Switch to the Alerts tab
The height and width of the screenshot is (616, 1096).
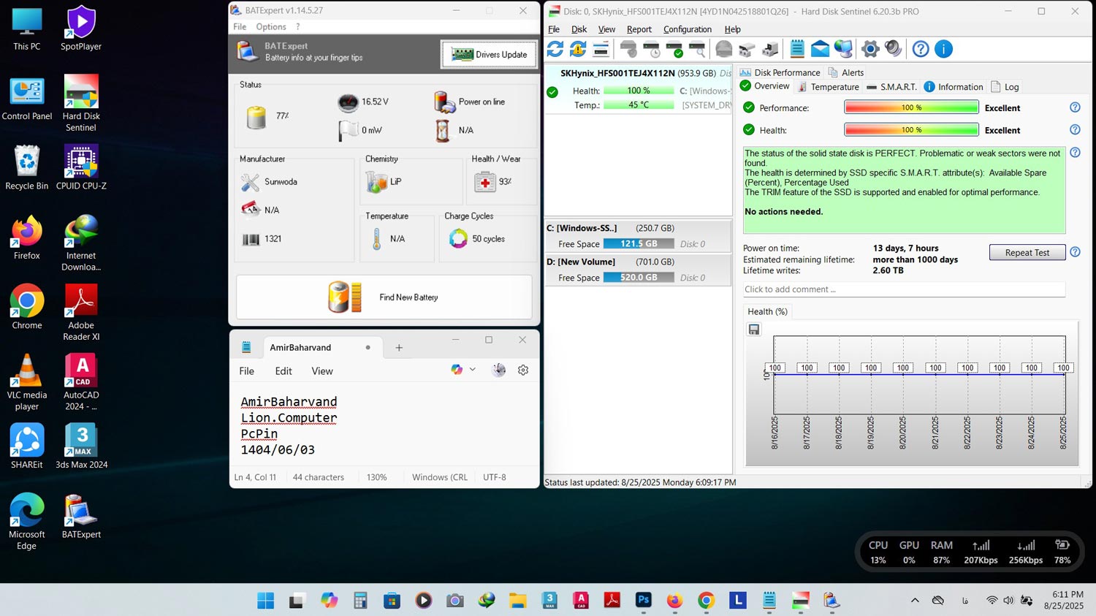pos(845,72)
